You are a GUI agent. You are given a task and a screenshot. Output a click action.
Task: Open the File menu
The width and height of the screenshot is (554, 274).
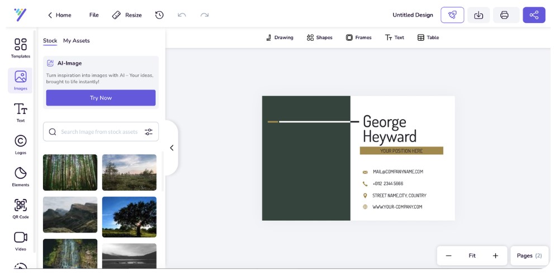[x=94, y=15]
